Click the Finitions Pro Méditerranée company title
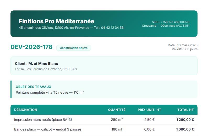The width and height of the screenshot is (208, 136). pyautogui.click(x=56, y=21)
